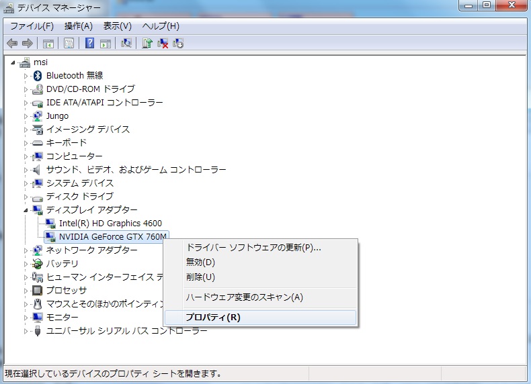
Task: Click the properties sheet toolbar icon
Action: tap(69, 44)
